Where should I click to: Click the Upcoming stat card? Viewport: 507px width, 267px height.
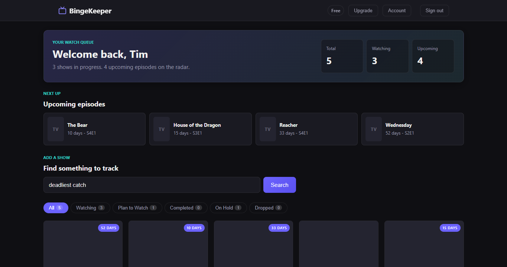pyautogui.click(x=433, y=56)
